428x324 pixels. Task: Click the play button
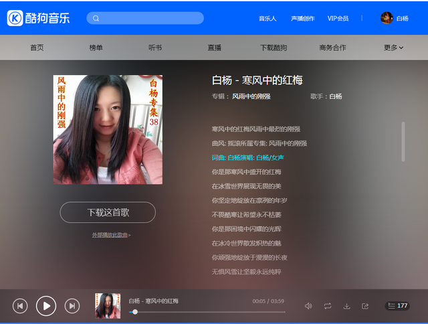[x=46, y=306]
